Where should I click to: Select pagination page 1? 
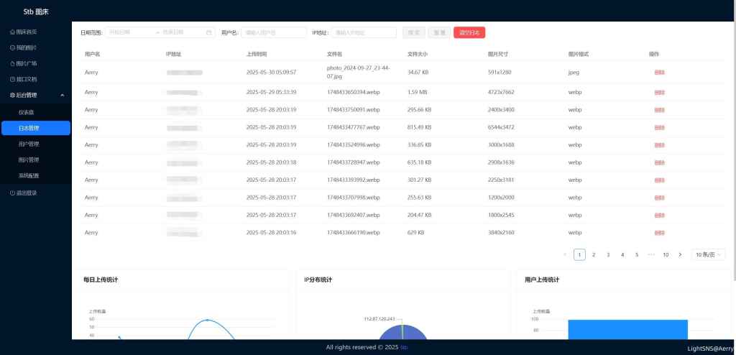580,255
